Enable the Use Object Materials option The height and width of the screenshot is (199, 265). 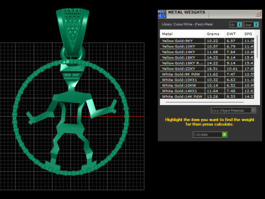pyautogui.click(x=253, y=110)
